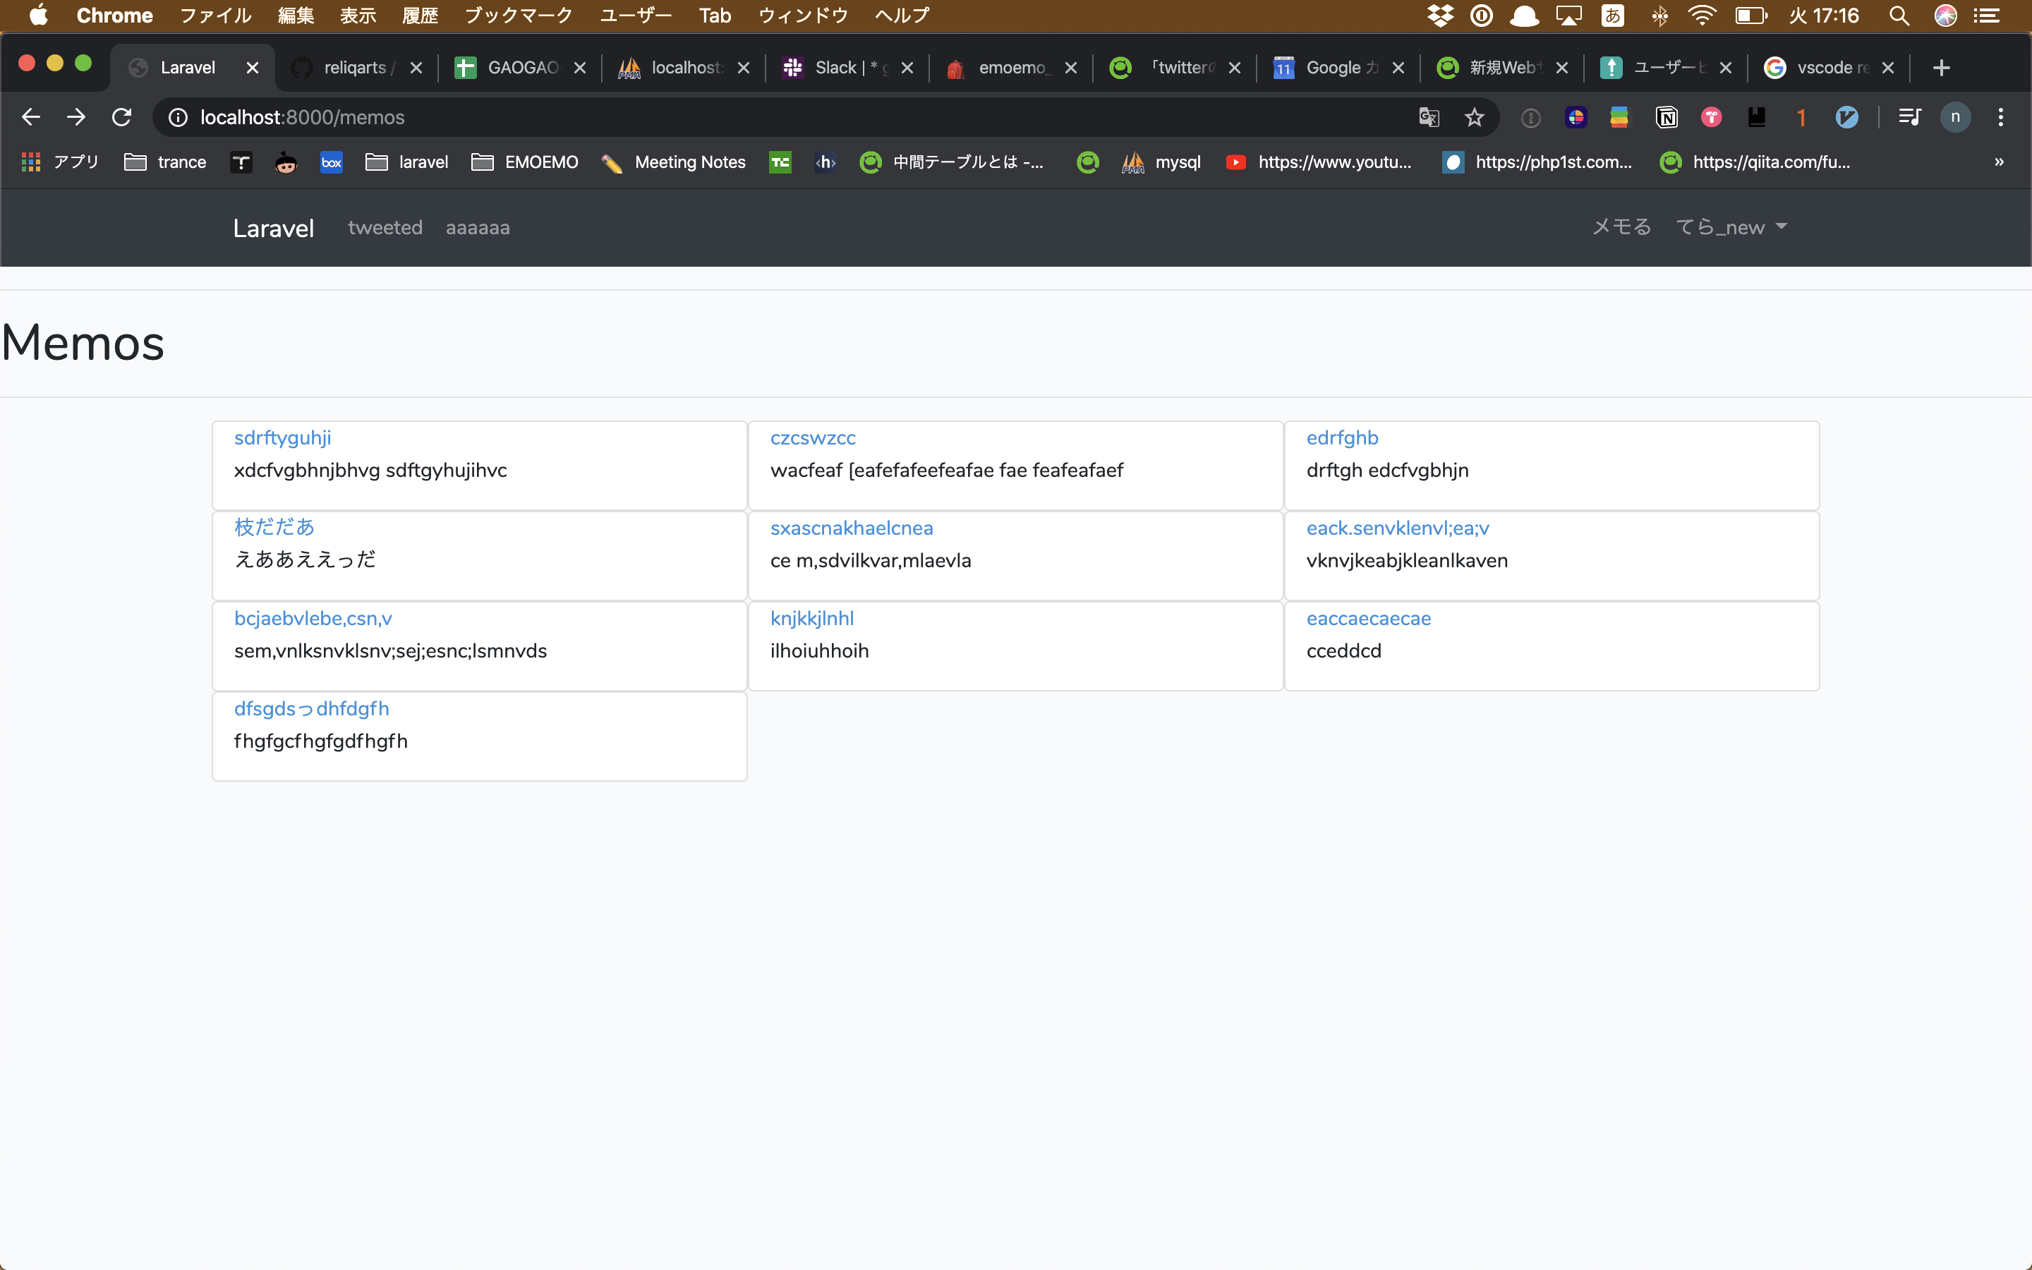
Task: Click the tweeted navigation link
Action: point(383,226)
